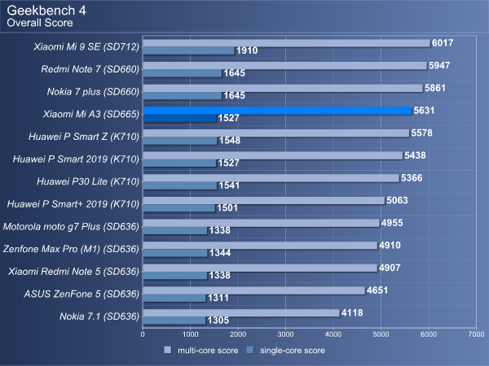The width and height of the screenshot is (489, 366).
Task: Click the single-core value 1305
Action: click(218, 320)
